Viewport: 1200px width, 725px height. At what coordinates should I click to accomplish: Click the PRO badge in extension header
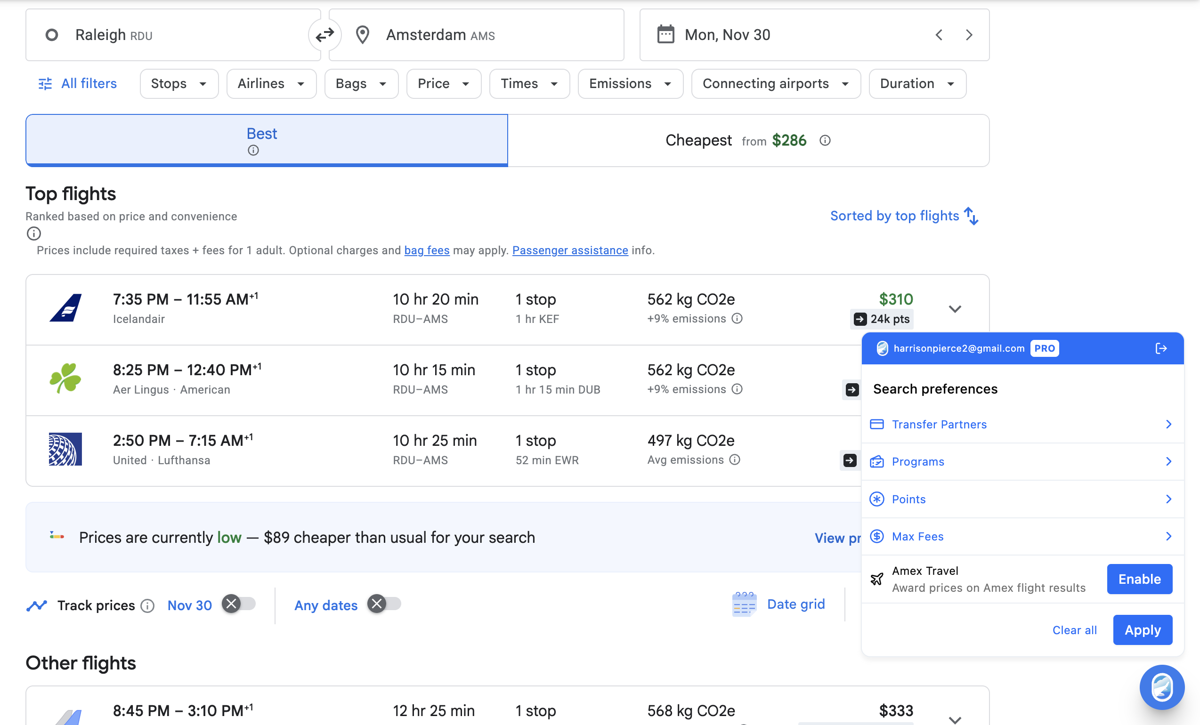click(x=1044, y=348)
